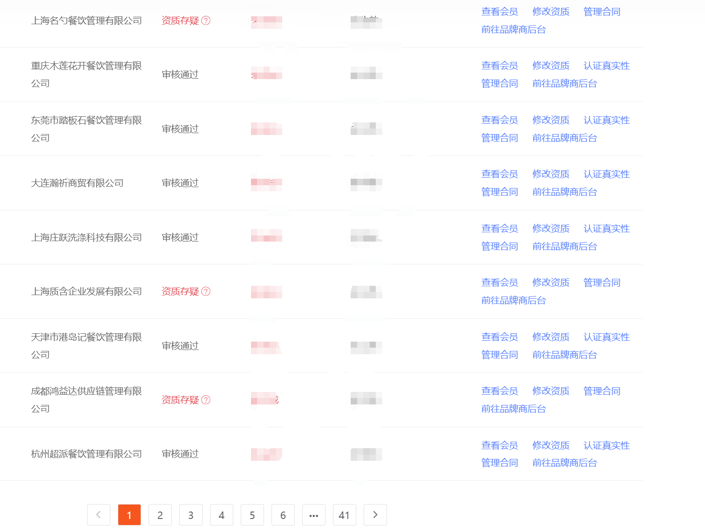
Task: Open 前往品牌商后台 for 杭州超派餐饮
Action: (x=564, y=463)
